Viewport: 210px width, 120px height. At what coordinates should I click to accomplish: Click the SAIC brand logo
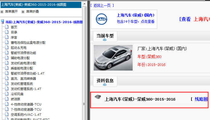[x=102, y=19]
